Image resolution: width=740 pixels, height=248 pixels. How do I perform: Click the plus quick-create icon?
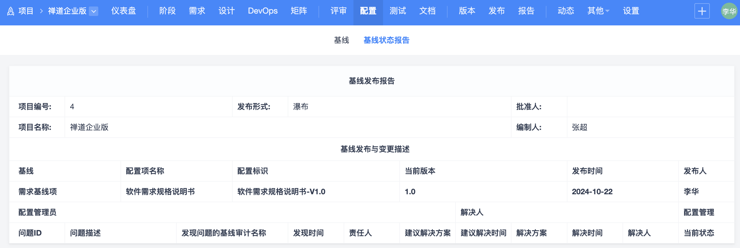click(x=702, y=11)
